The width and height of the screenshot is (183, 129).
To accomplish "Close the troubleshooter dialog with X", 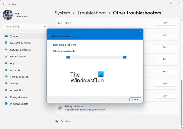I will [x=141, y=31].
